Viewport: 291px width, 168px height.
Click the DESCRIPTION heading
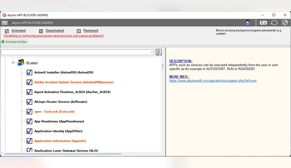pos(181,61)
